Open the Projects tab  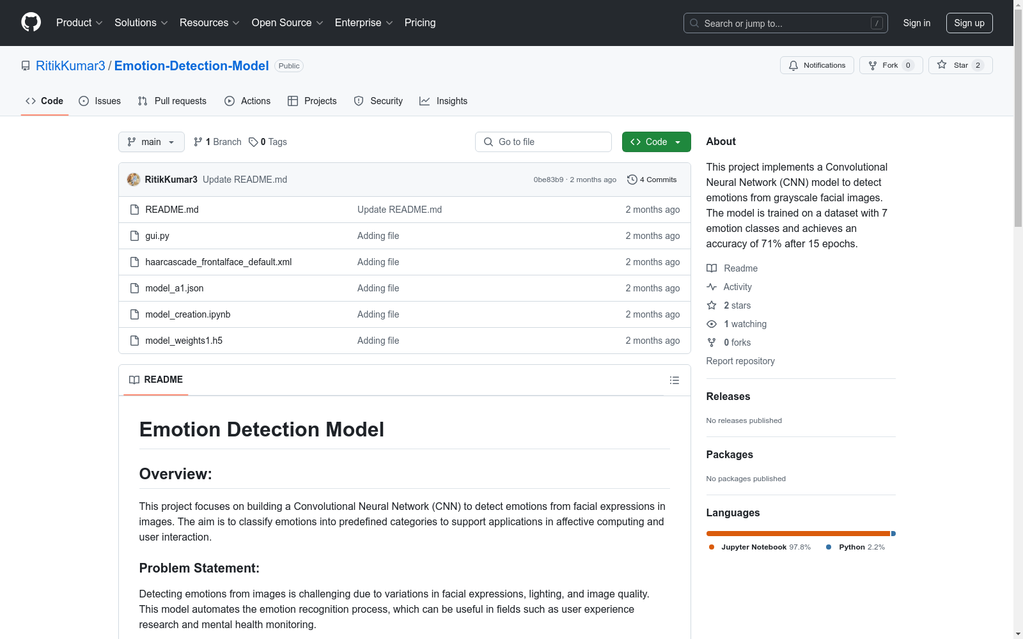coord(312,101)
